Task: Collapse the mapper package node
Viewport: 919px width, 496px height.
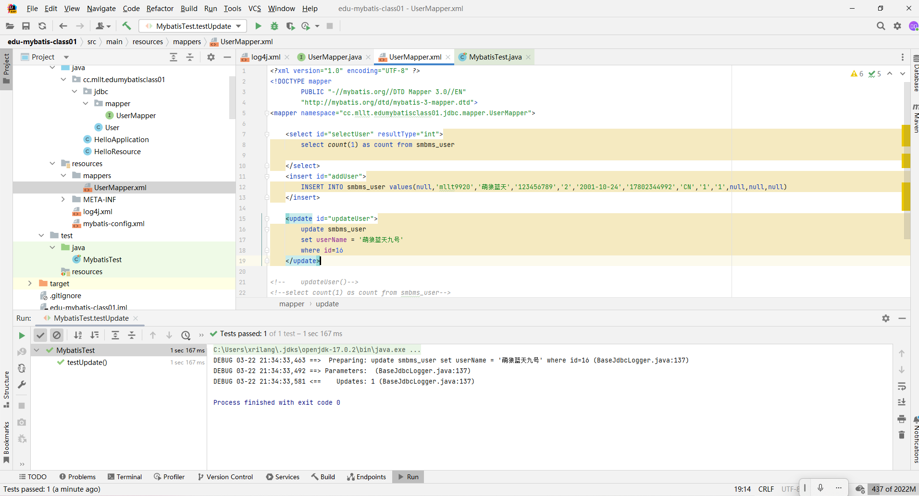Action: [85, 103]
